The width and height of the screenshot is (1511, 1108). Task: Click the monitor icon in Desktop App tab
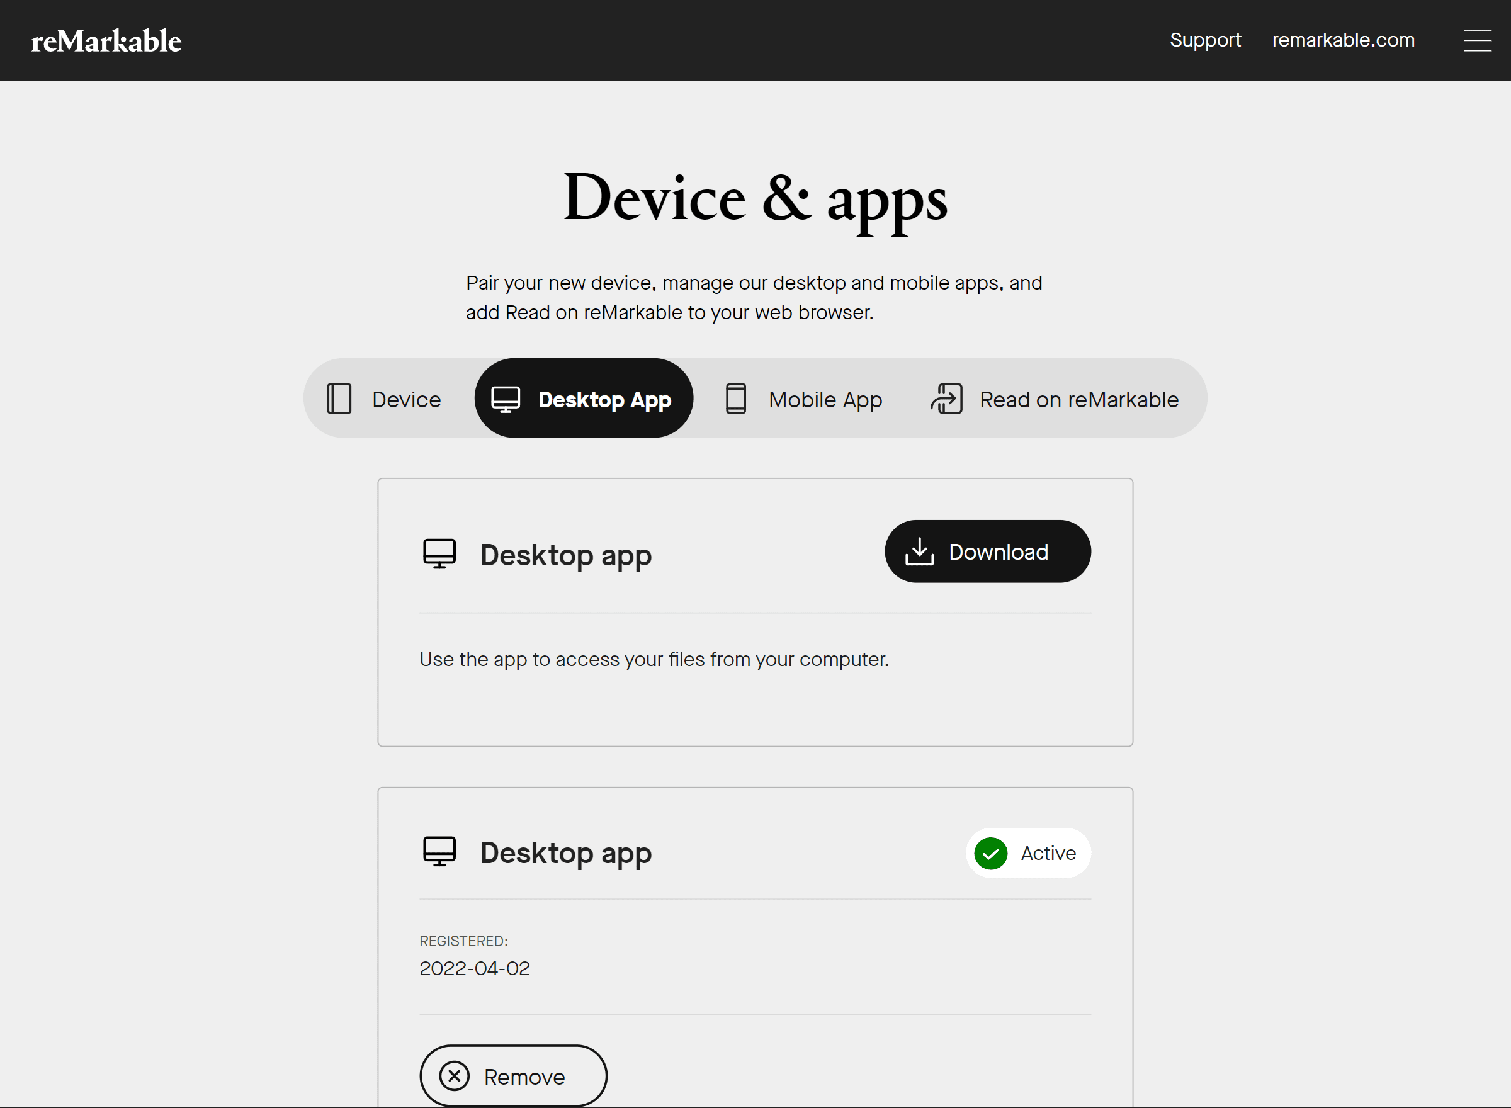(506, 399)
